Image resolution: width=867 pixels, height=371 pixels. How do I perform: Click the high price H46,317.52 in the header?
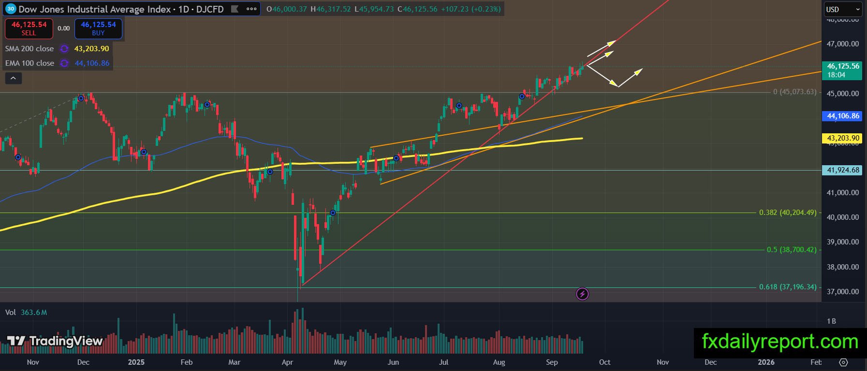coord(331,9)
